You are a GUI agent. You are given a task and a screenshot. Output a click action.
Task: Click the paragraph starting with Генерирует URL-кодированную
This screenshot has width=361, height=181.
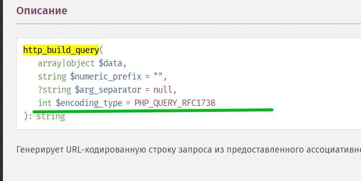(188, 150)
